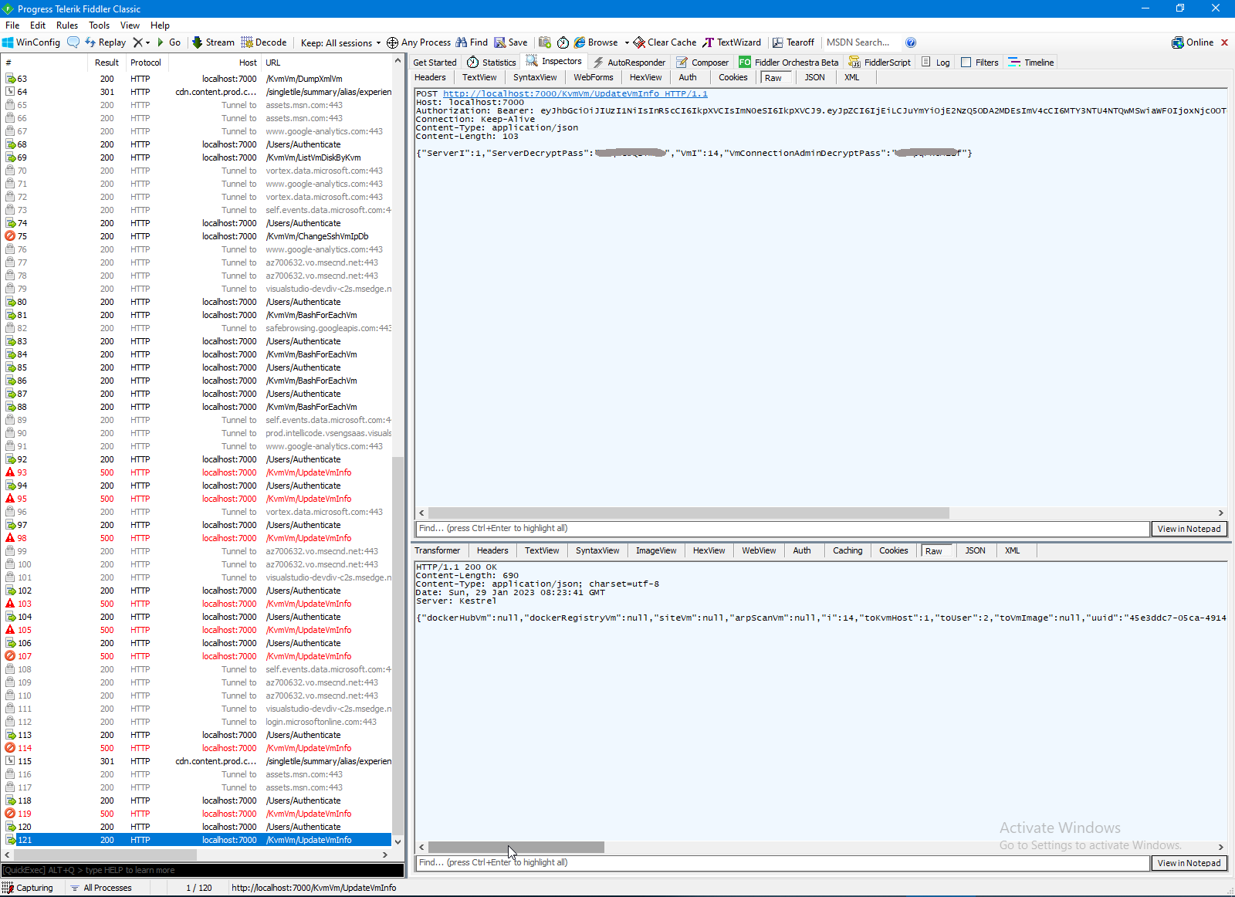
Task: Open the File menu
Action: coord(12,25)
